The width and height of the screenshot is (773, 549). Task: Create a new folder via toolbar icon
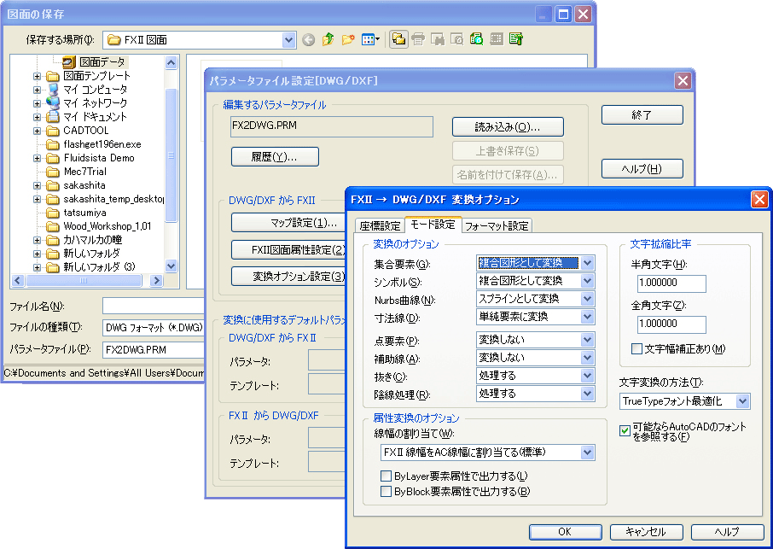click(x=347, y=39)
